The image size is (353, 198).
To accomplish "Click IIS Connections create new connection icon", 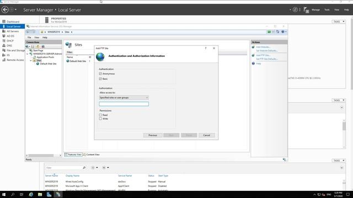I will click(27, 46).
